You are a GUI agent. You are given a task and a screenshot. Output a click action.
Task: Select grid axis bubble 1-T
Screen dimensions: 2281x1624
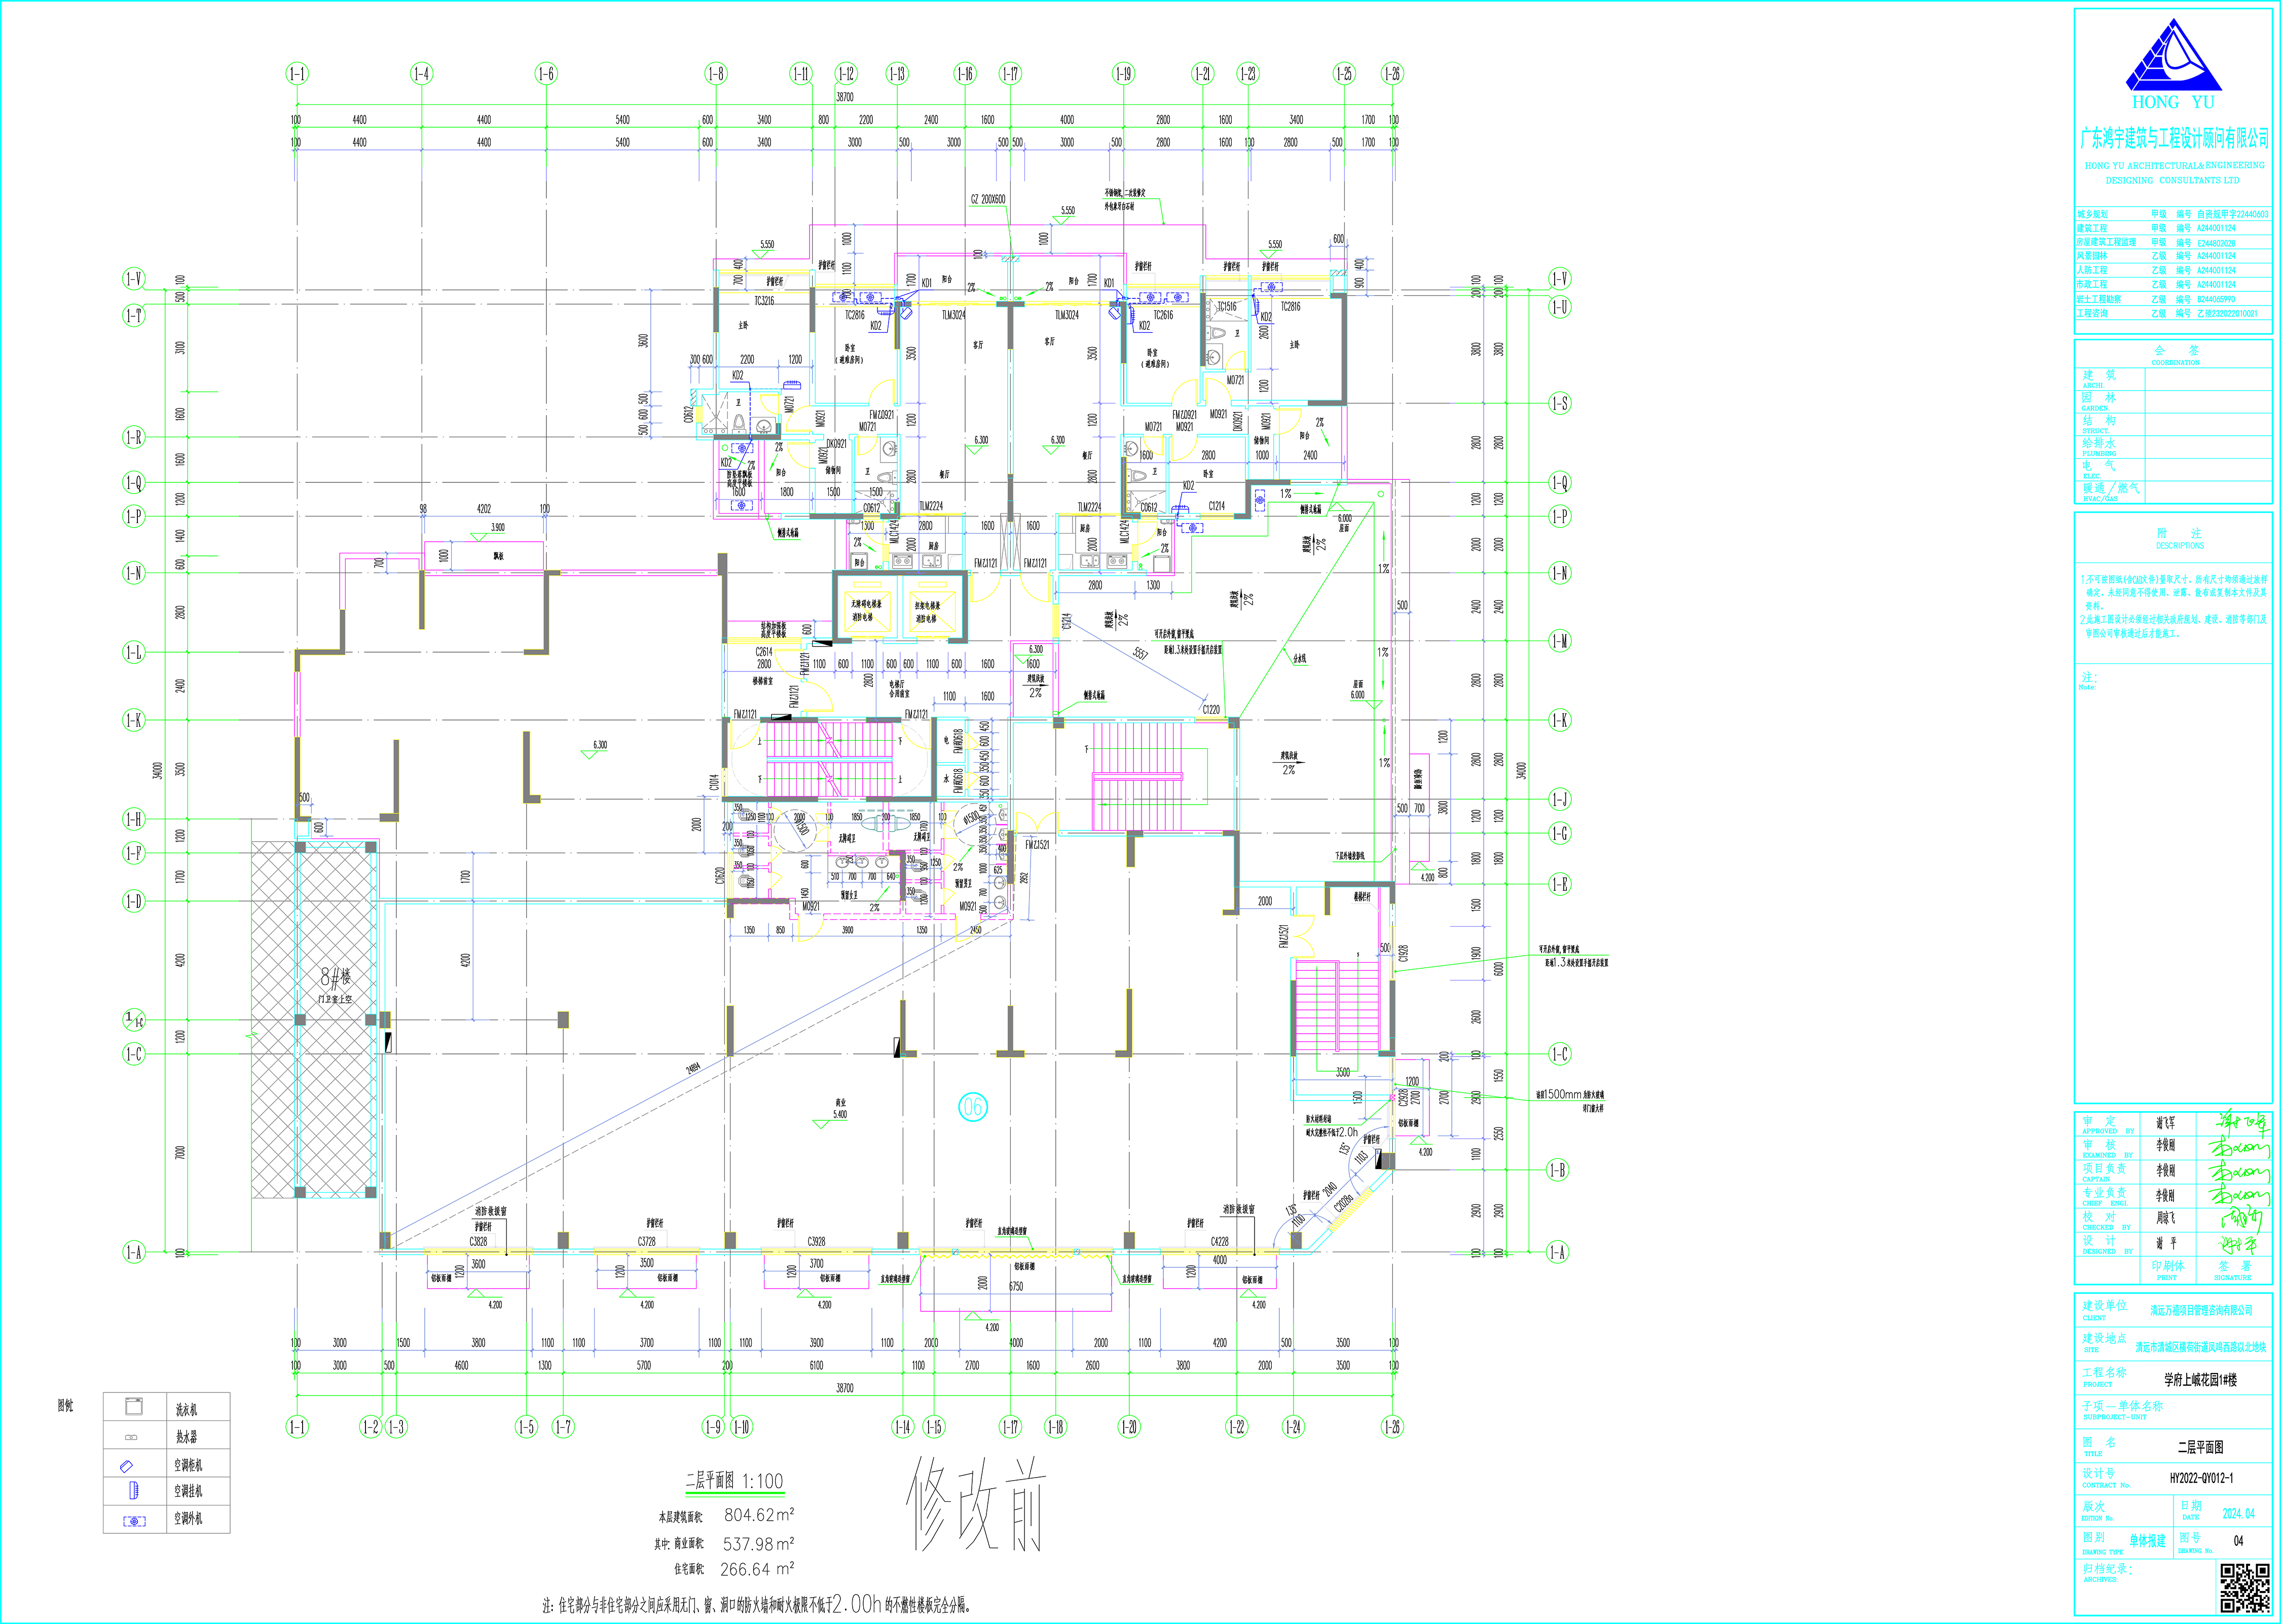coord(133,316)
